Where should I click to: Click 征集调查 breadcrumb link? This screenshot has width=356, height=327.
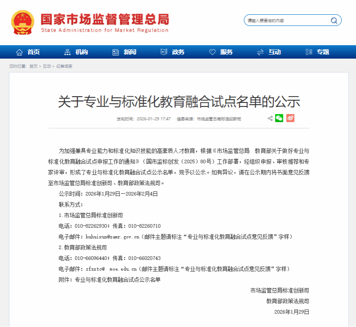coord(64,66)
